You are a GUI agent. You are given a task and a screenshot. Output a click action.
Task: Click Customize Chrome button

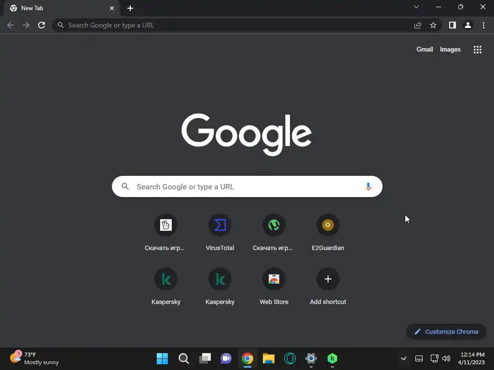pos(446,331)
